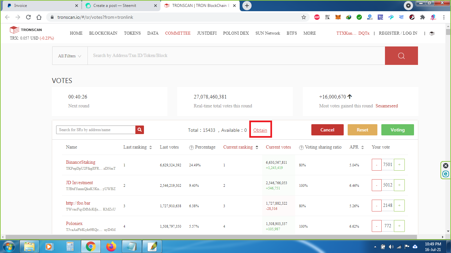This screenshot has width=451, height=253.
Task: Open the SUN Network menu
Action: coord(268,33)
